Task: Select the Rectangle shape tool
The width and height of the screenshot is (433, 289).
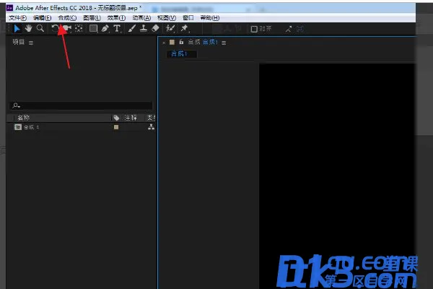Action: (93, 28)
